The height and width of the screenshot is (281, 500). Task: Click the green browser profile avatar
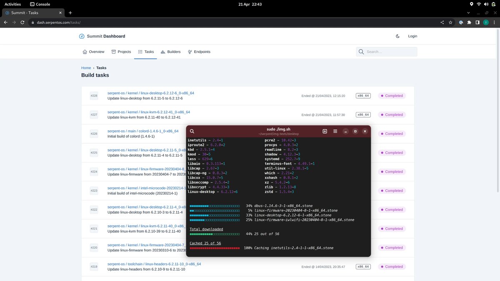[x=486, y=22]
